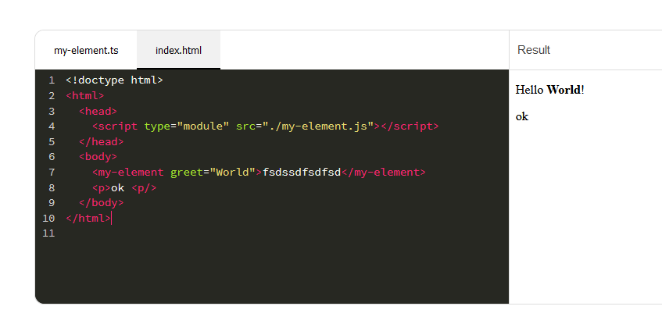
Task: Click the ok text on line 8
Action: point(117,187)
